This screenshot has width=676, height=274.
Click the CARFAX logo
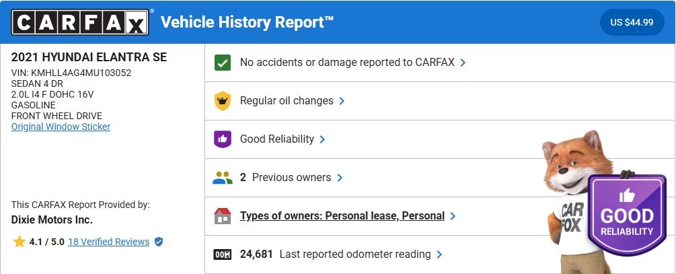pyautogui.click(x=80, y=22)
